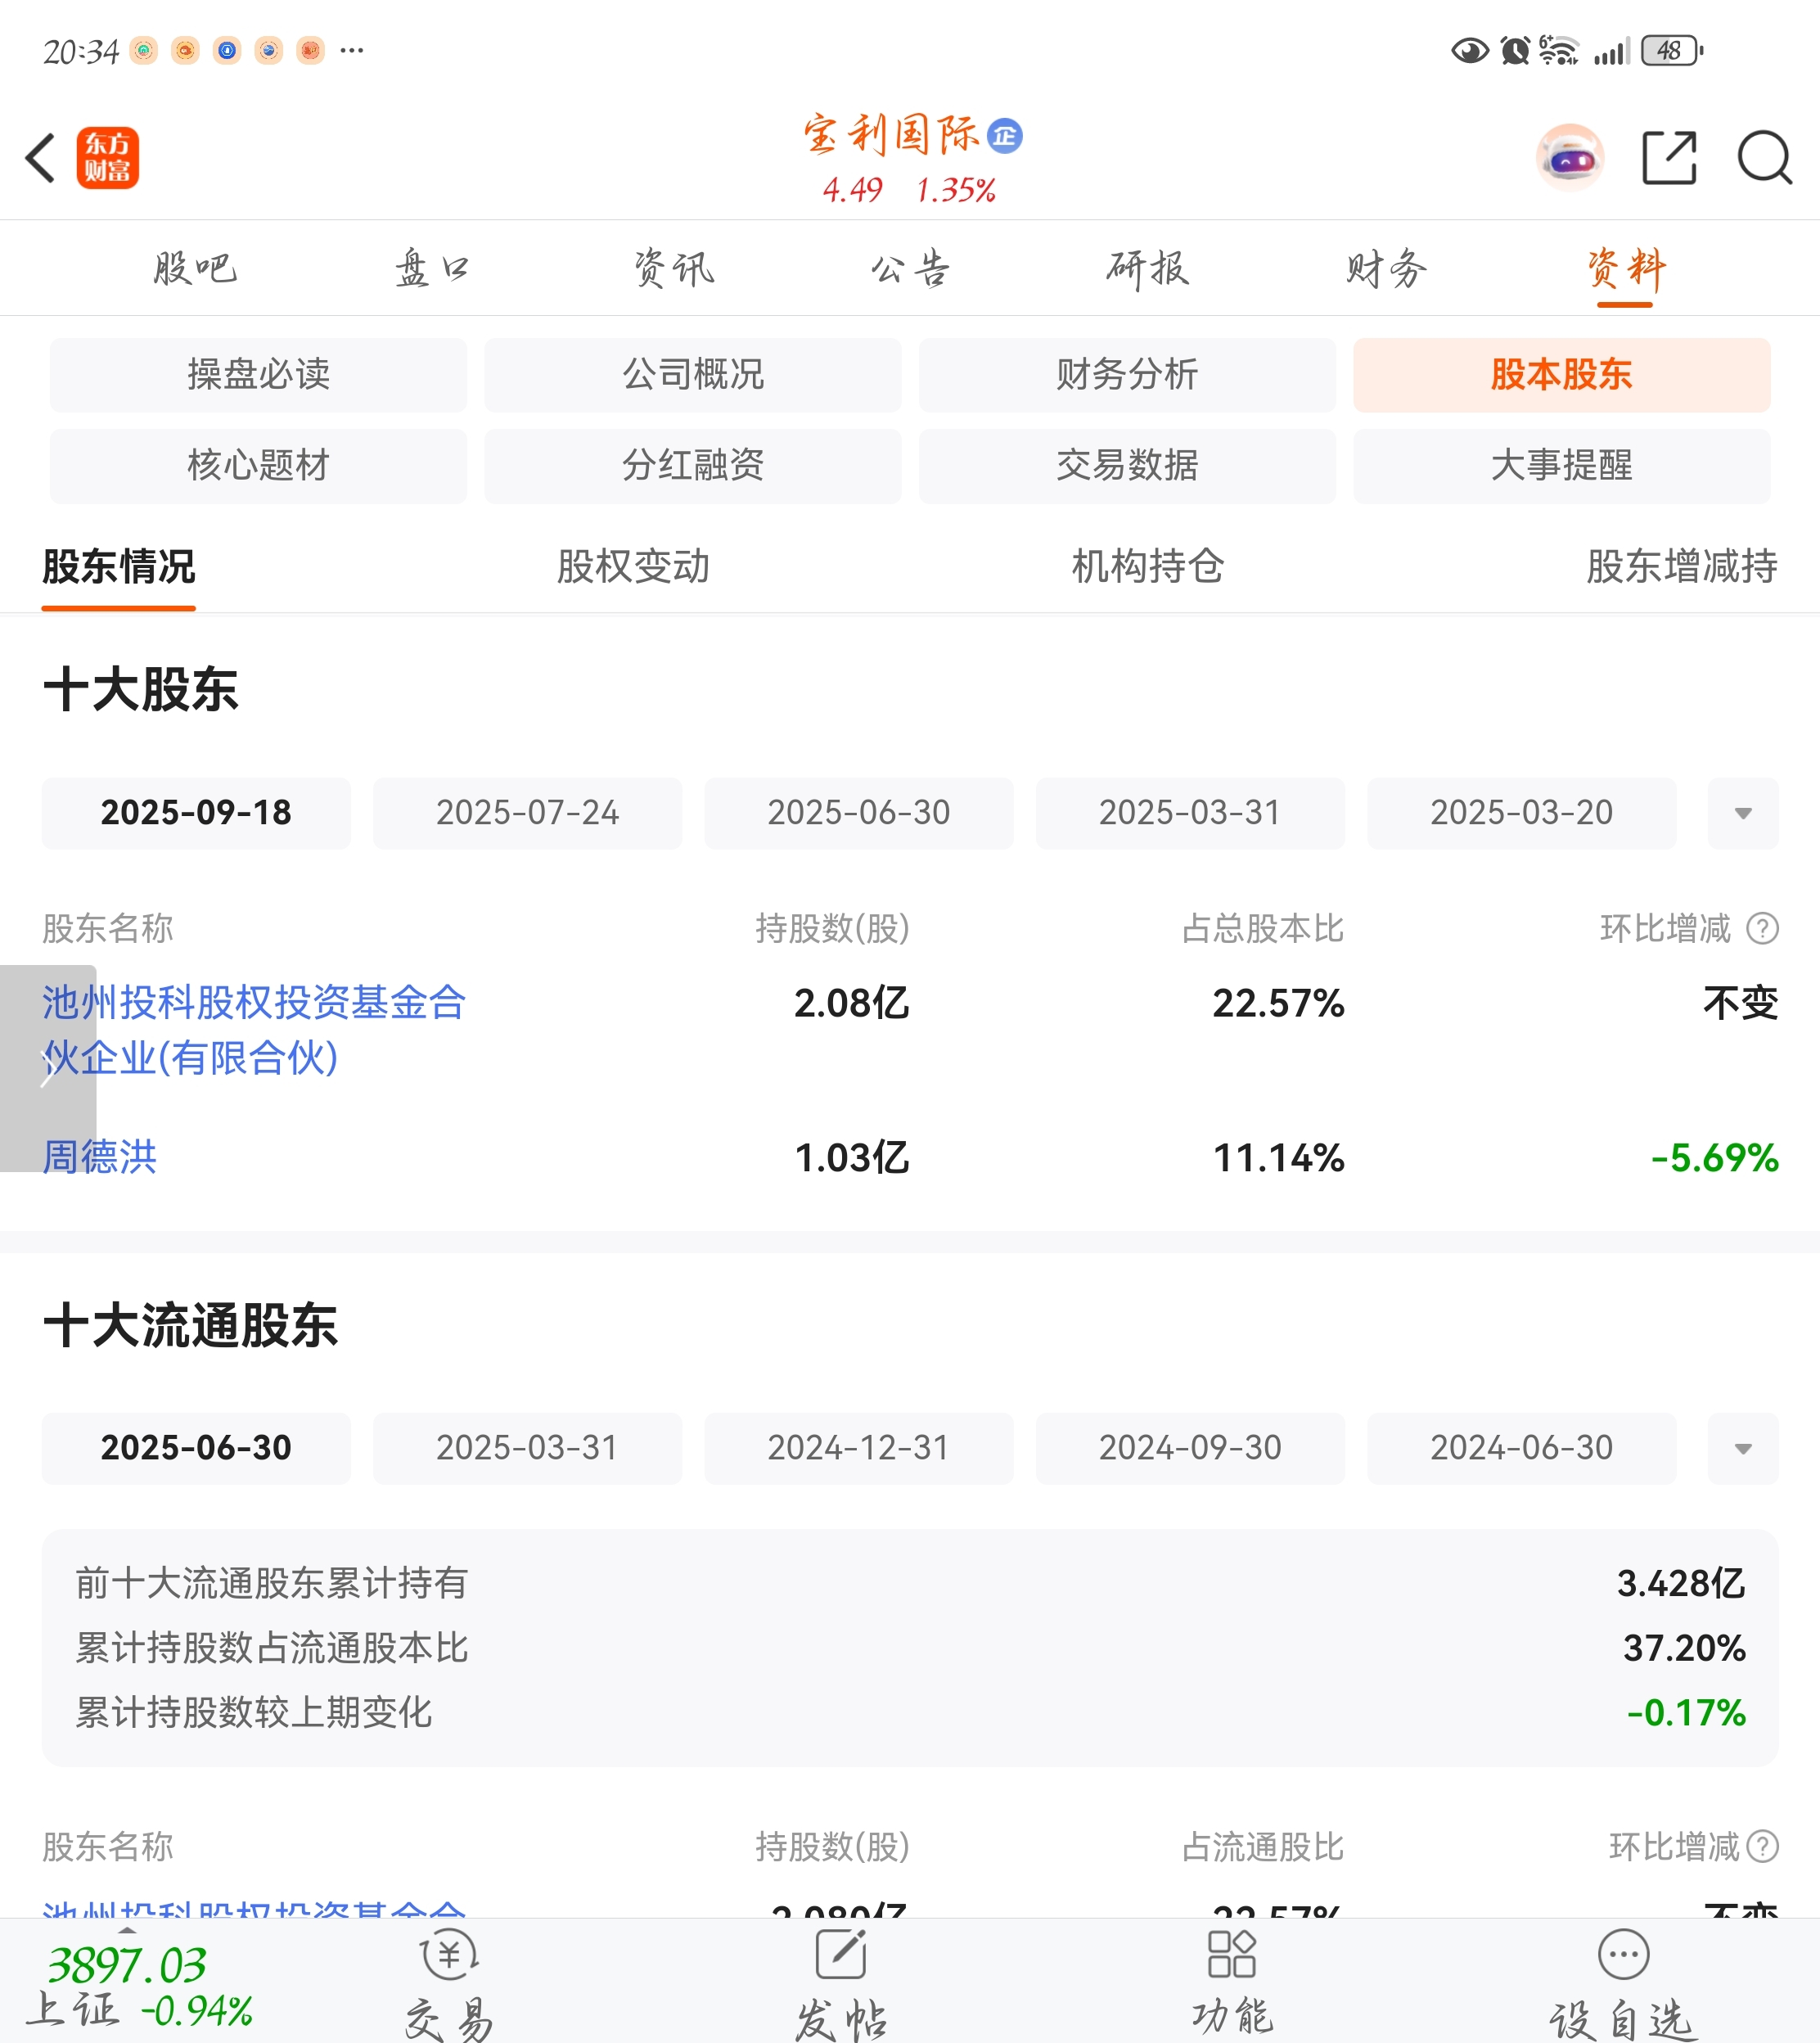
Task: Open the 功能 grid icon
Action: (x=1231, y=1955)
